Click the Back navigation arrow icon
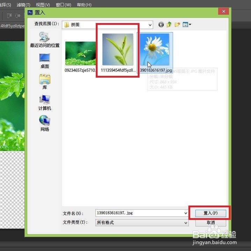Viewport: 251px width, 251px height. 161,25
